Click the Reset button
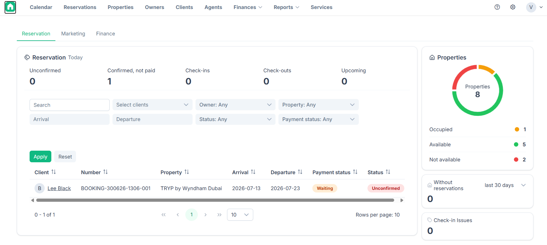This screenshot has height=245, width=547. click(65, 157)
